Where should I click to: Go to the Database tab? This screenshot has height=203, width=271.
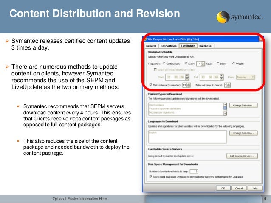click(205, 46)
